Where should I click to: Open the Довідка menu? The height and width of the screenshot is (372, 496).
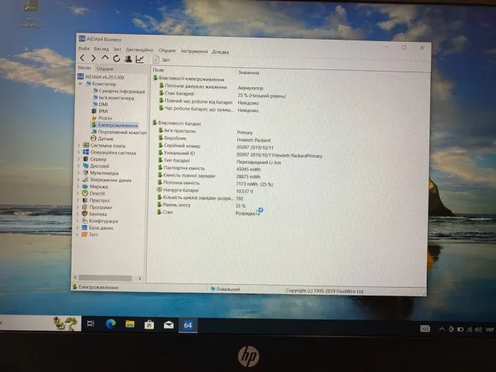pos(220,52)
